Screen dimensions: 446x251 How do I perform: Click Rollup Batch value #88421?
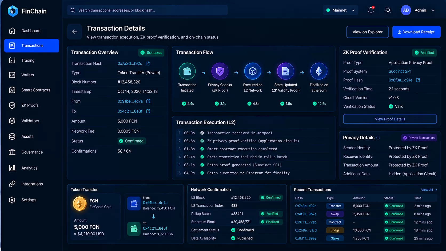(x=237, y=214)
